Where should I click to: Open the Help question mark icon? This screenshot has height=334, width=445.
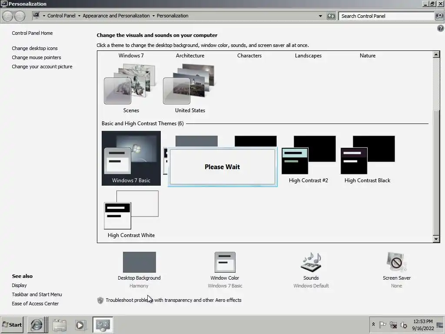[441, 28]
